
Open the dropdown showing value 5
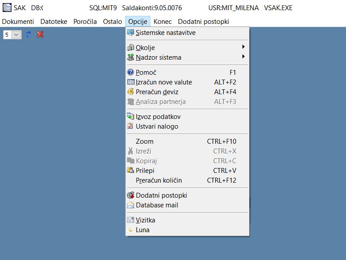point(16,34)
